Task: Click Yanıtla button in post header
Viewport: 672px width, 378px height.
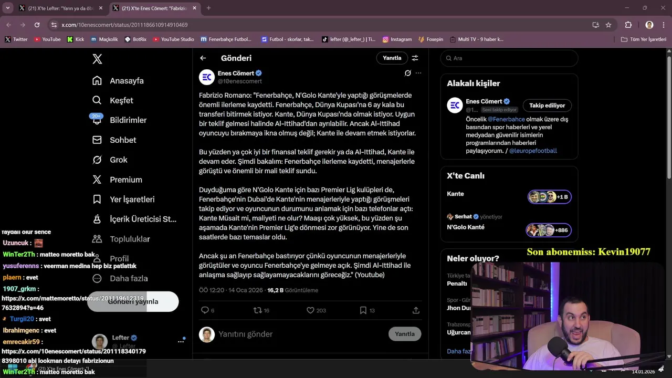Action: point(392,58)
